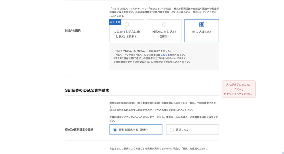This screenshot has width=284, height=154.
Task: Open the こちら link for NISA notes
Action: point(164,55)
